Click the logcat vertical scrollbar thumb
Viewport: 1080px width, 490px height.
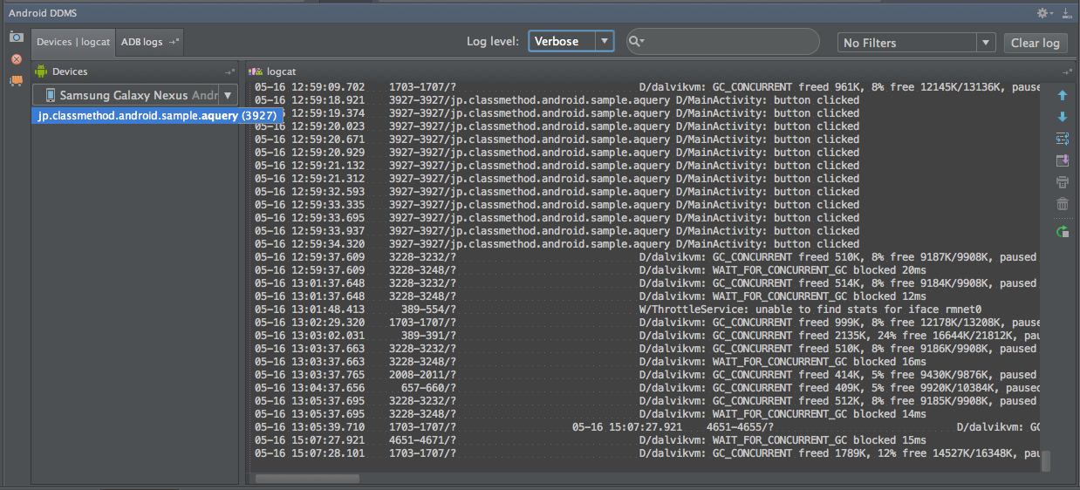[x=1046, y=461]
